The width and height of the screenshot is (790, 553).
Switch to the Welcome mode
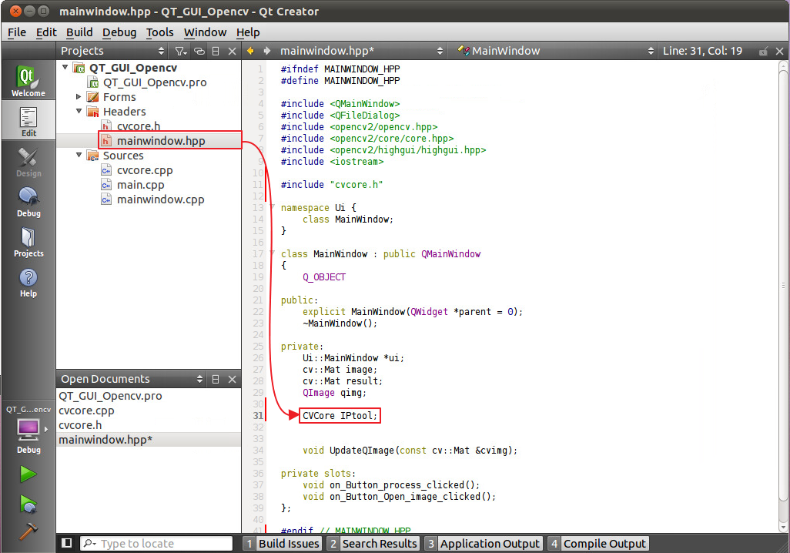28,80
